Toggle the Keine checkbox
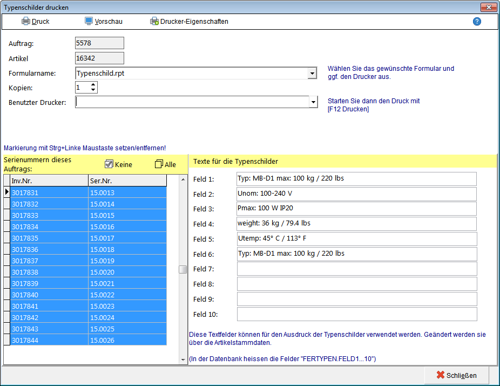The image size is (500, 386). click(x=109, y=164)
